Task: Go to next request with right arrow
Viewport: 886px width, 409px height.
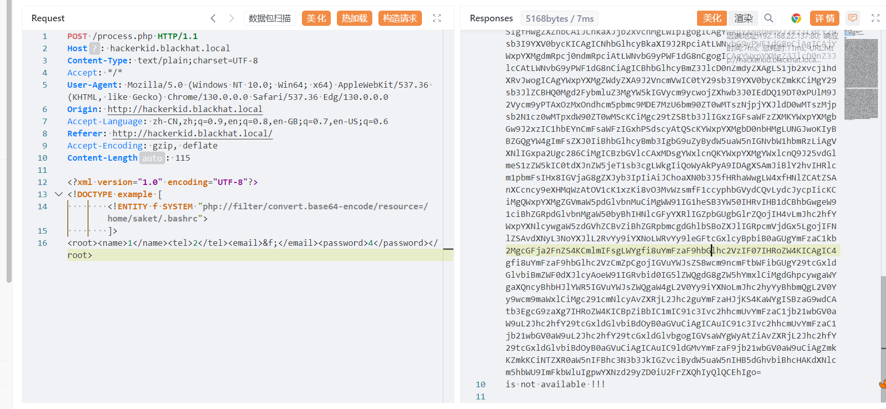Action: point(232,18)
